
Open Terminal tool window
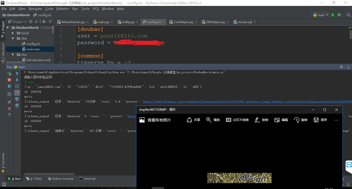coord(87,179)
